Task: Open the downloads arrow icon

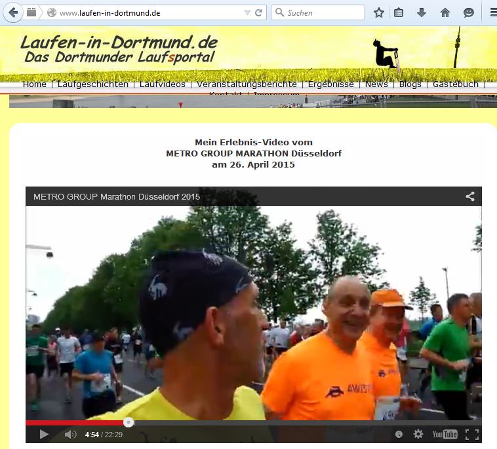Action: (422, 12)
